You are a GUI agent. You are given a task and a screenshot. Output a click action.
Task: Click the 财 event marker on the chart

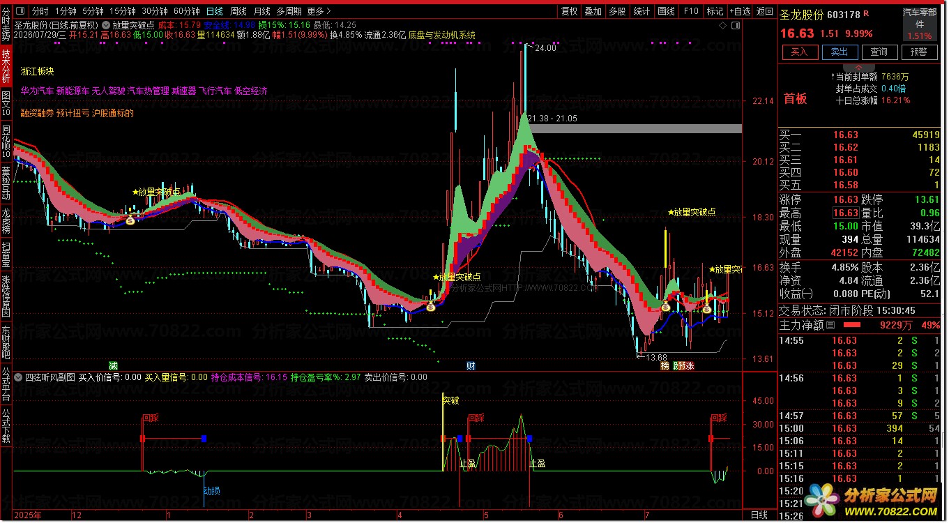pyautogui.click(x=471, y=365)
